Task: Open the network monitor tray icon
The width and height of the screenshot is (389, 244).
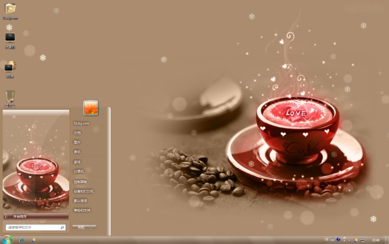Action: (x=362, y=240)
